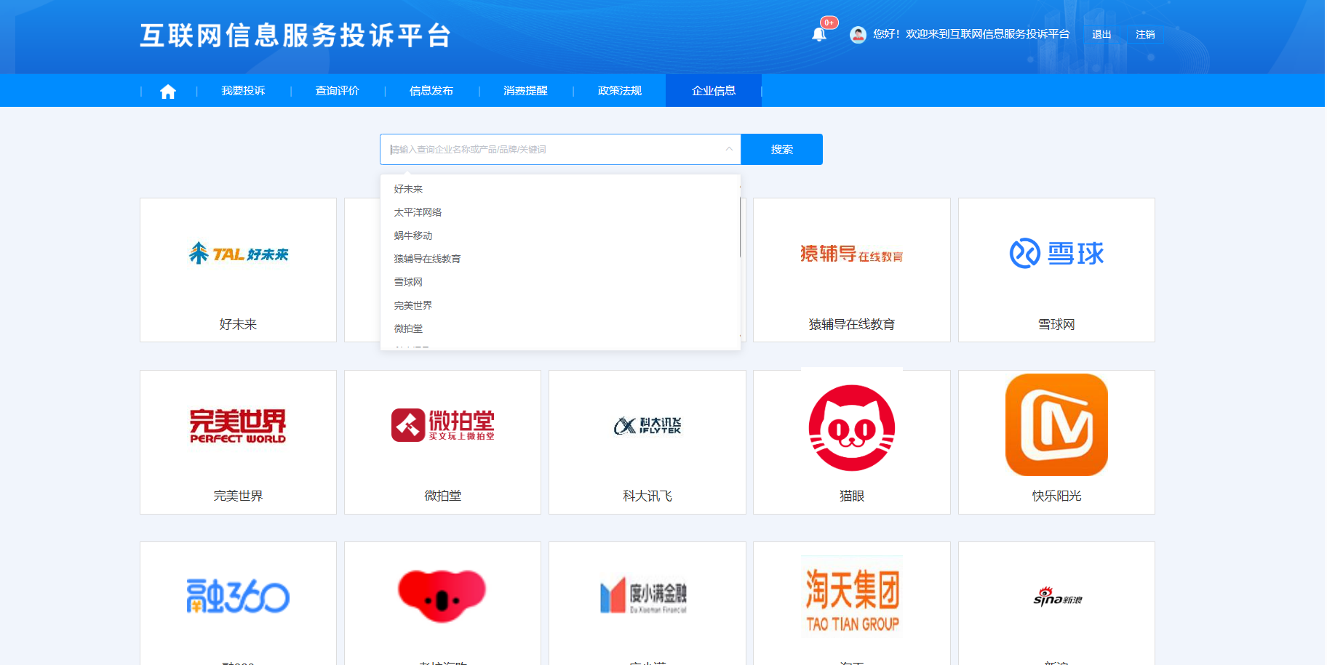This screenshot has width=1327, height=665.
Task: Click the 完美世界 Perfect World logo
Action: click(x=238, y=426)
